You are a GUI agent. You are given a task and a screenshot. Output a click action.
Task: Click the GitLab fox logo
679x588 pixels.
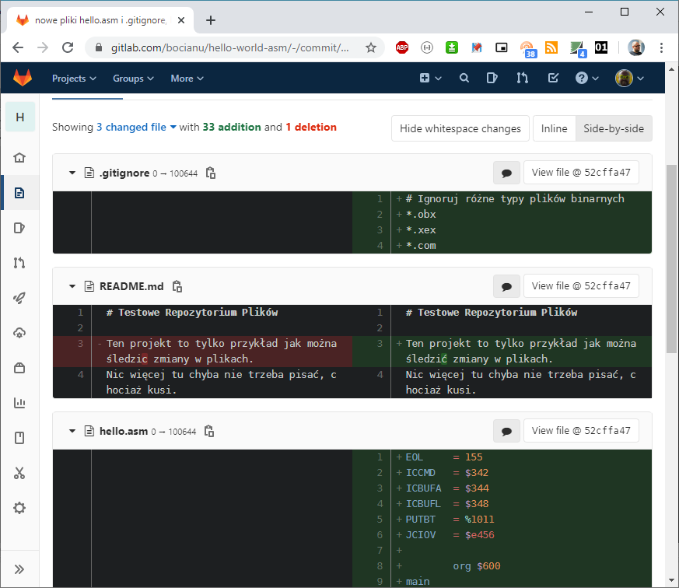tap(23, 78)
